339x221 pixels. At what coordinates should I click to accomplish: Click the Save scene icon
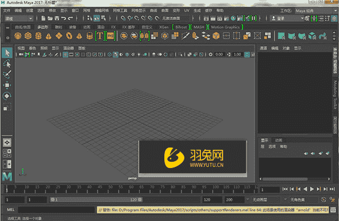(x=57, y=18)
